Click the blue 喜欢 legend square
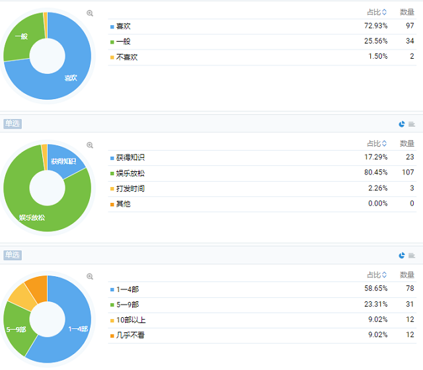The width and height of the screenshot is (423, 370). [112, 26]
